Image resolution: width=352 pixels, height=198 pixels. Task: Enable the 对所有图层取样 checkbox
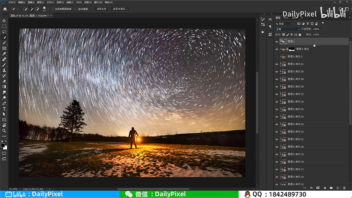[x=52, y=9]
